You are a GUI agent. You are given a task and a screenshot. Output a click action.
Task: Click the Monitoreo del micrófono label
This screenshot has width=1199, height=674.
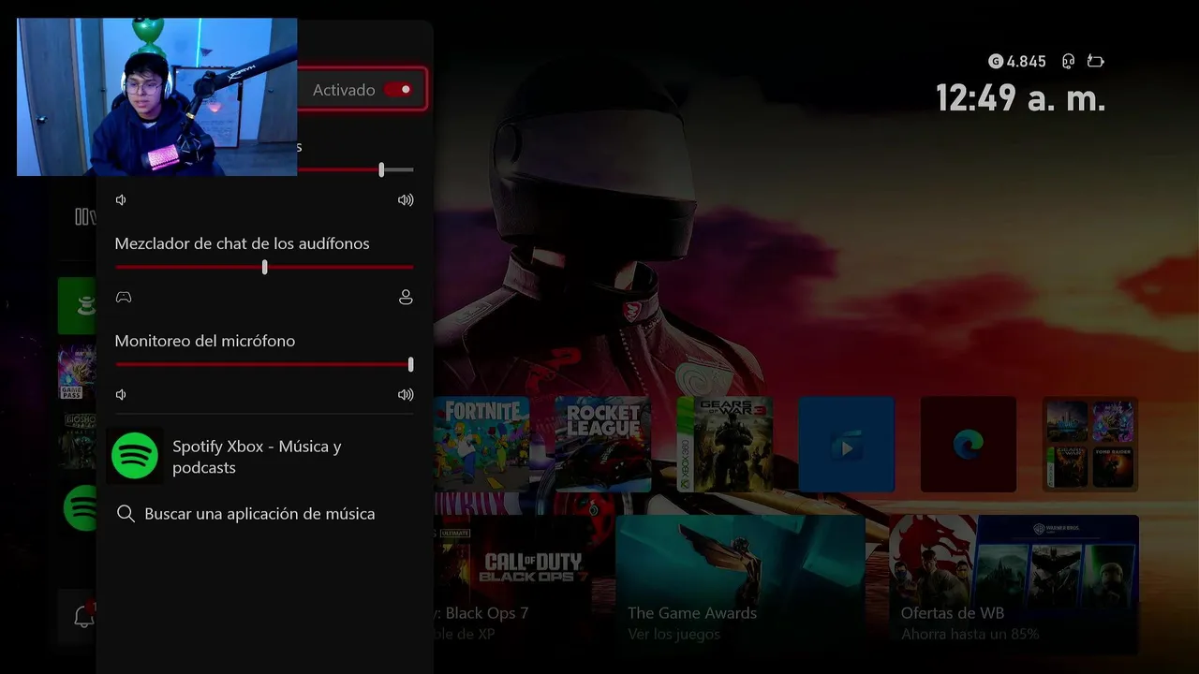205,341
